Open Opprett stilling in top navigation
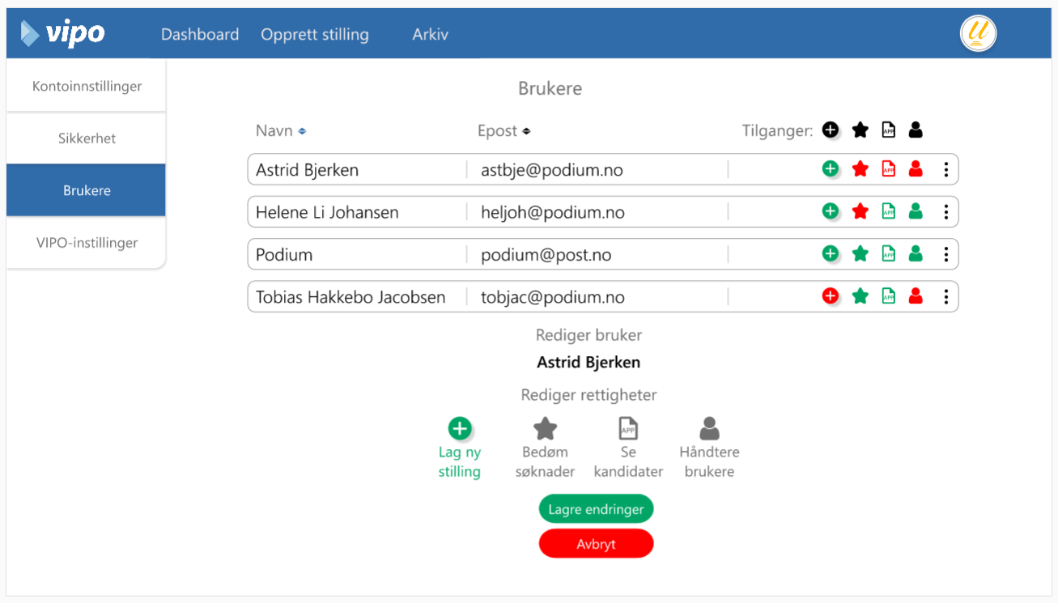1058x603 pixels. click(x=314, y=35)
